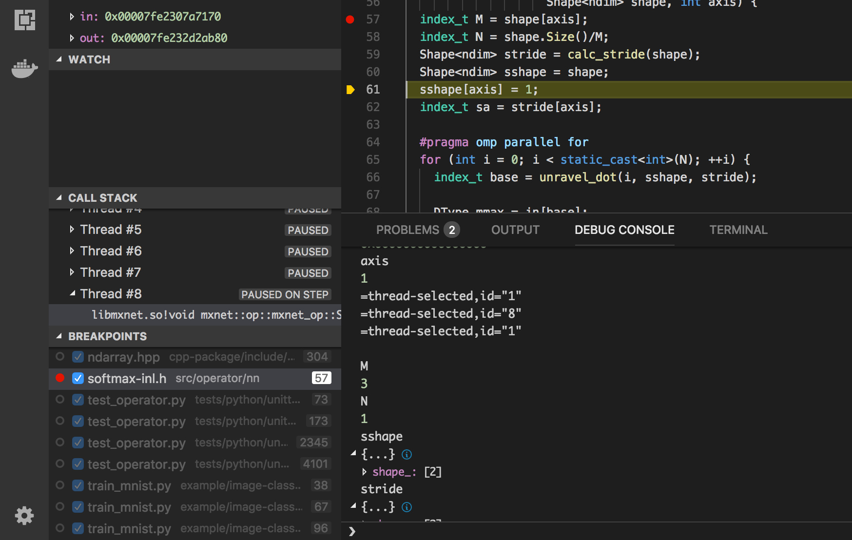
Task: Click in the debug console input field
Action: pyautogui.click(x=604, y=531)
